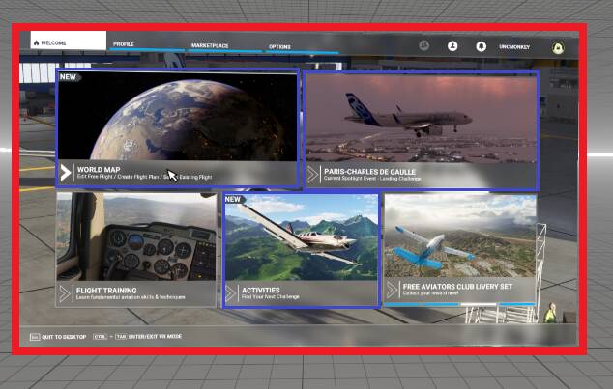This screenshot has height=389, width=613.
Task: Select the Free Aviators Club Livery Set label
Action: tap(457, 286)
